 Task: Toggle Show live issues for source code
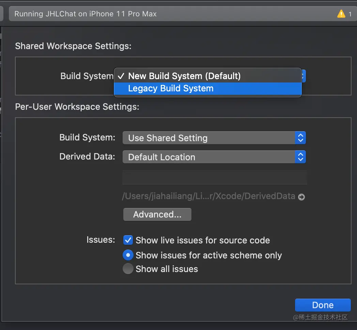coord(128,240)
